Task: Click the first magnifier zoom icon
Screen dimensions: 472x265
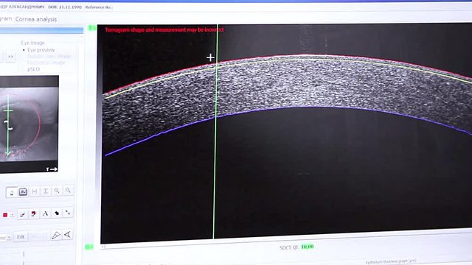Action: [x=57, y=191]
